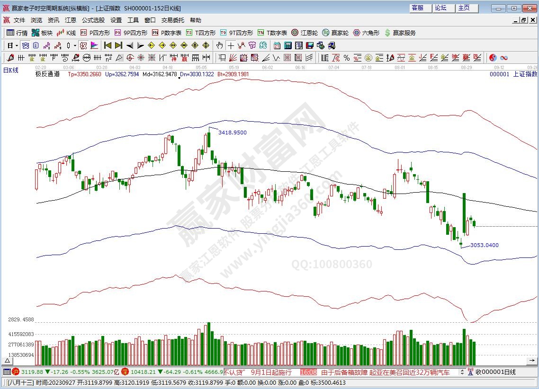Viewport: 539px width, 389px height.
Task: Select the percent sign tool
Action: (x=347, y=58)
